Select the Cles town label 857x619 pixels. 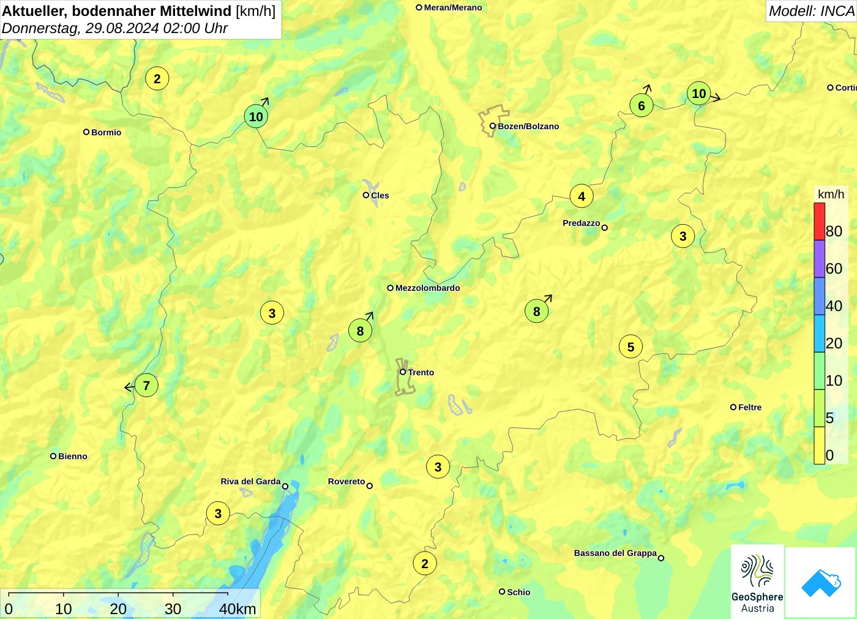(x=380, y=195)
